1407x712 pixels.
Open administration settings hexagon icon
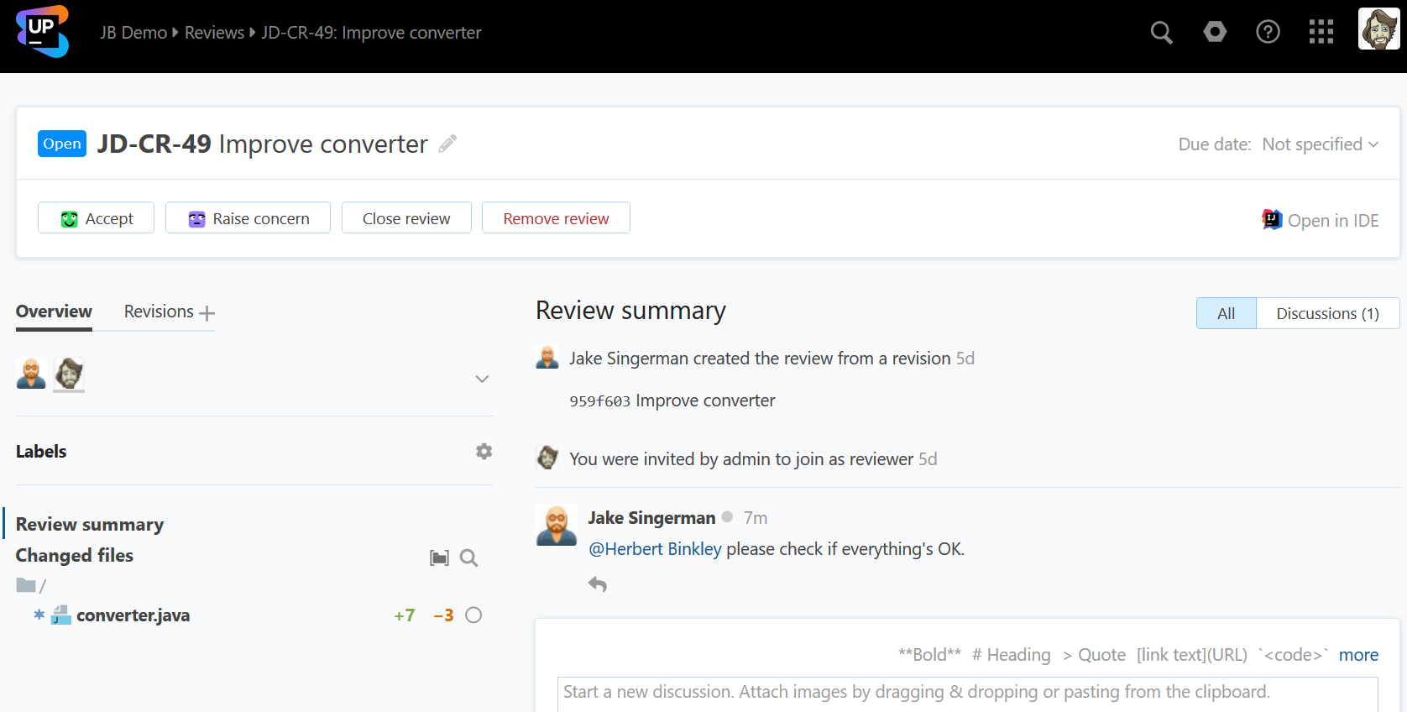click(x=1215, y=33)
